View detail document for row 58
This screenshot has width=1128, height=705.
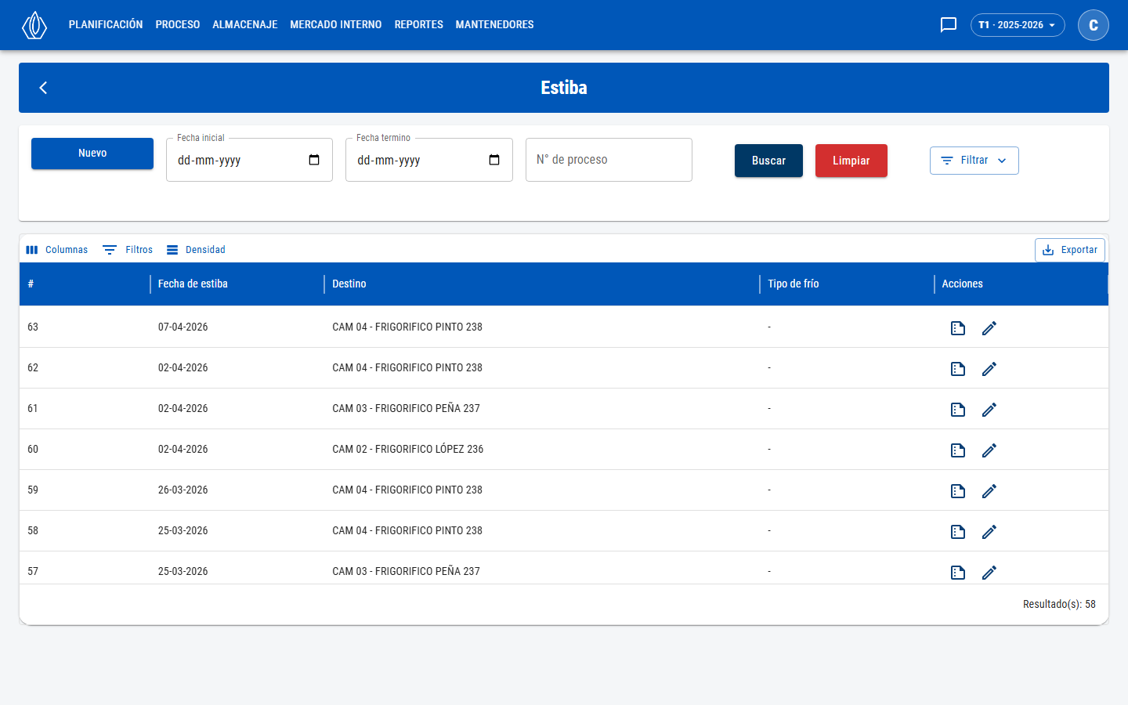[x=958, y=532]
